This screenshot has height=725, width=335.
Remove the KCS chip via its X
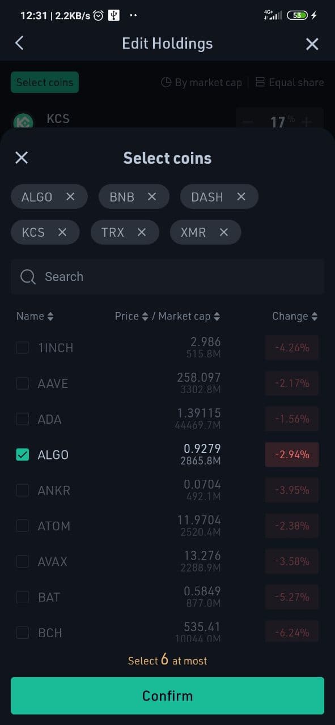(x=62, y=232)
